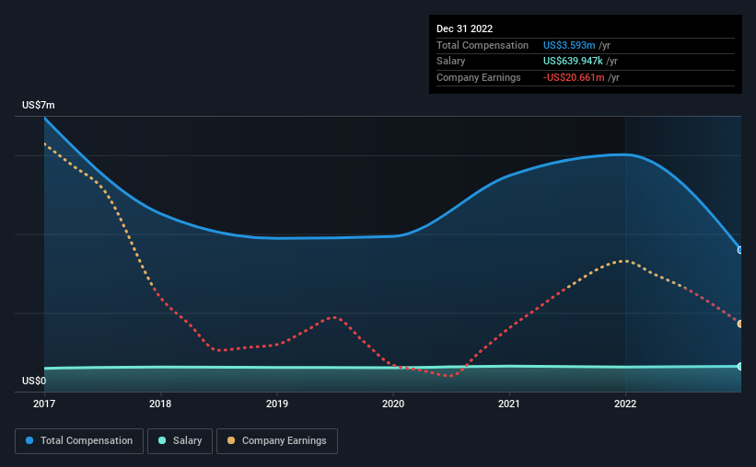Click the 2022 x-axis label
The width and height of the screenshot is (756, 467).
pyautogui.click(x=625, y=404)
